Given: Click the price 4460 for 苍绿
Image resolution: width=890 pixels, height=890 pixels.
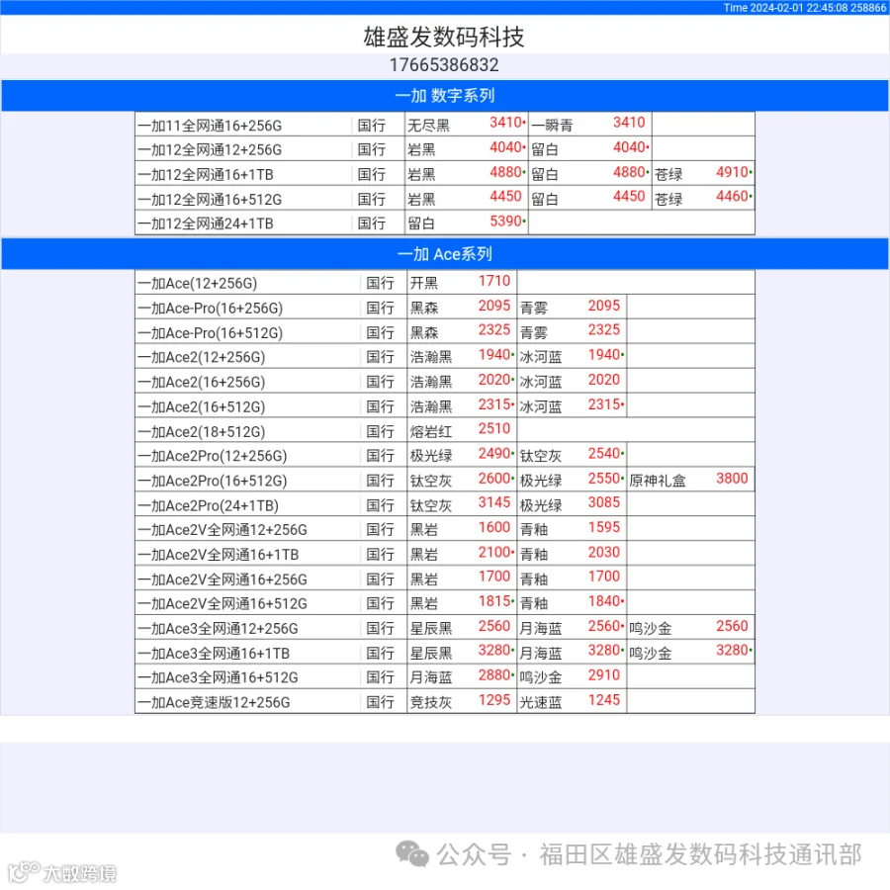Looking at the screenshot, I should (732, 196).
